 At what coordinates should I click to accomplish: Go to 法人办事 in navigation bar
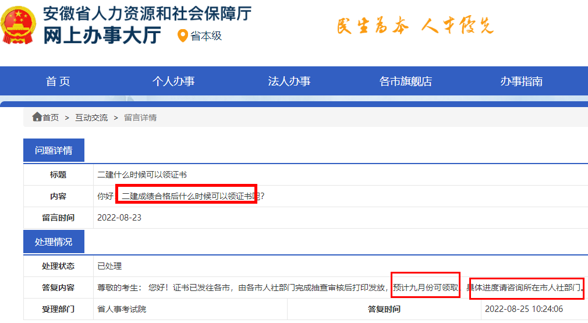289,81
